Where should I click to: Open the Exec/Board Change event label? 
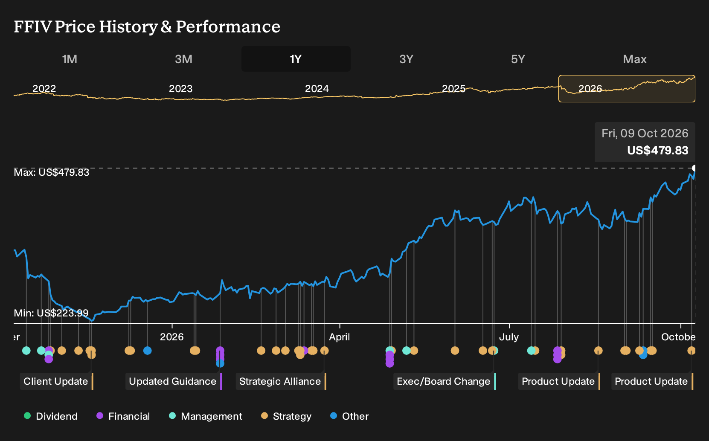point(444,381)
